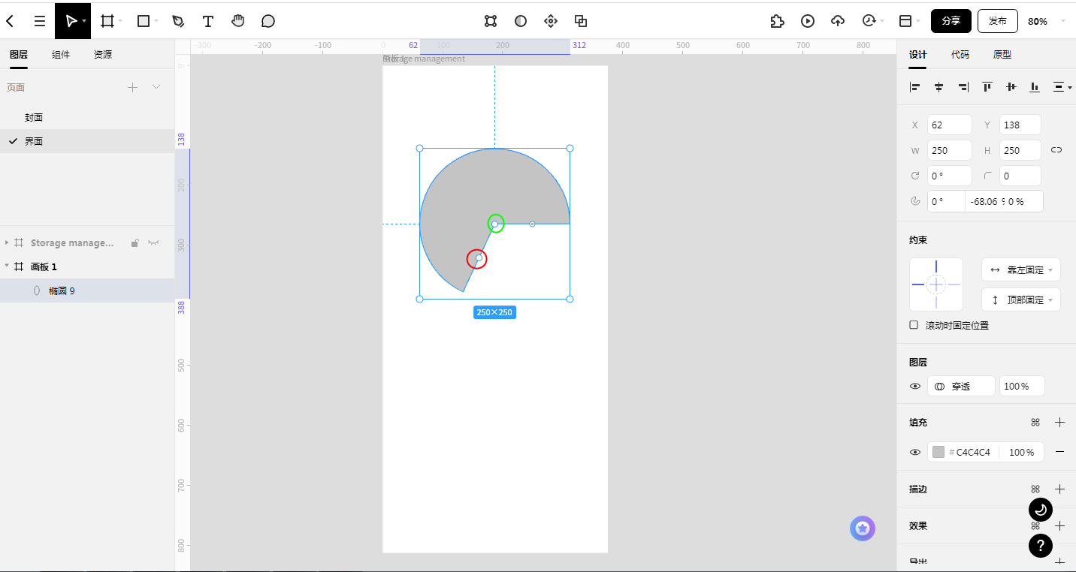The height and width of the screenshot is (572, 1076).
Task: Open the hamburger main menu
Action: tap(40, 21)
